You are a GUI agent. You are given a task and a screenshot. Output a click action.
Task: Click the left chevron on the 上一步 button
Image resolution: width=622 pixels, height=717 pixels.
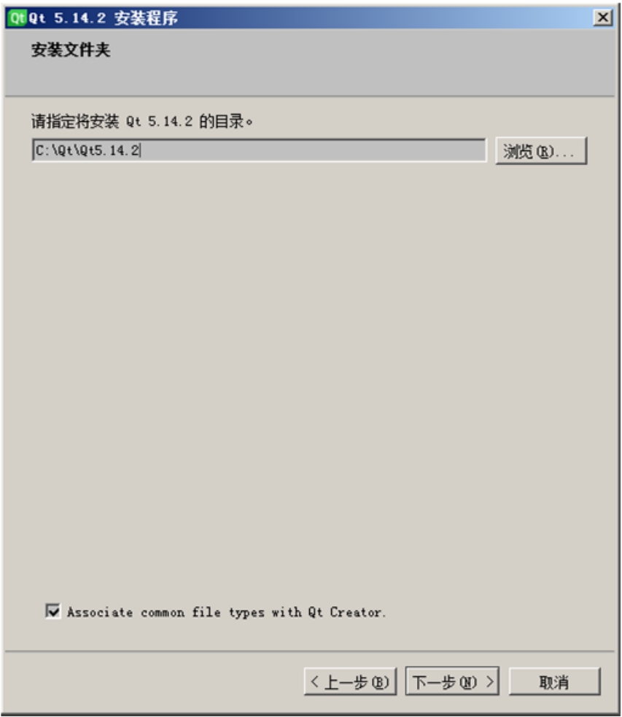coord(314,682)
